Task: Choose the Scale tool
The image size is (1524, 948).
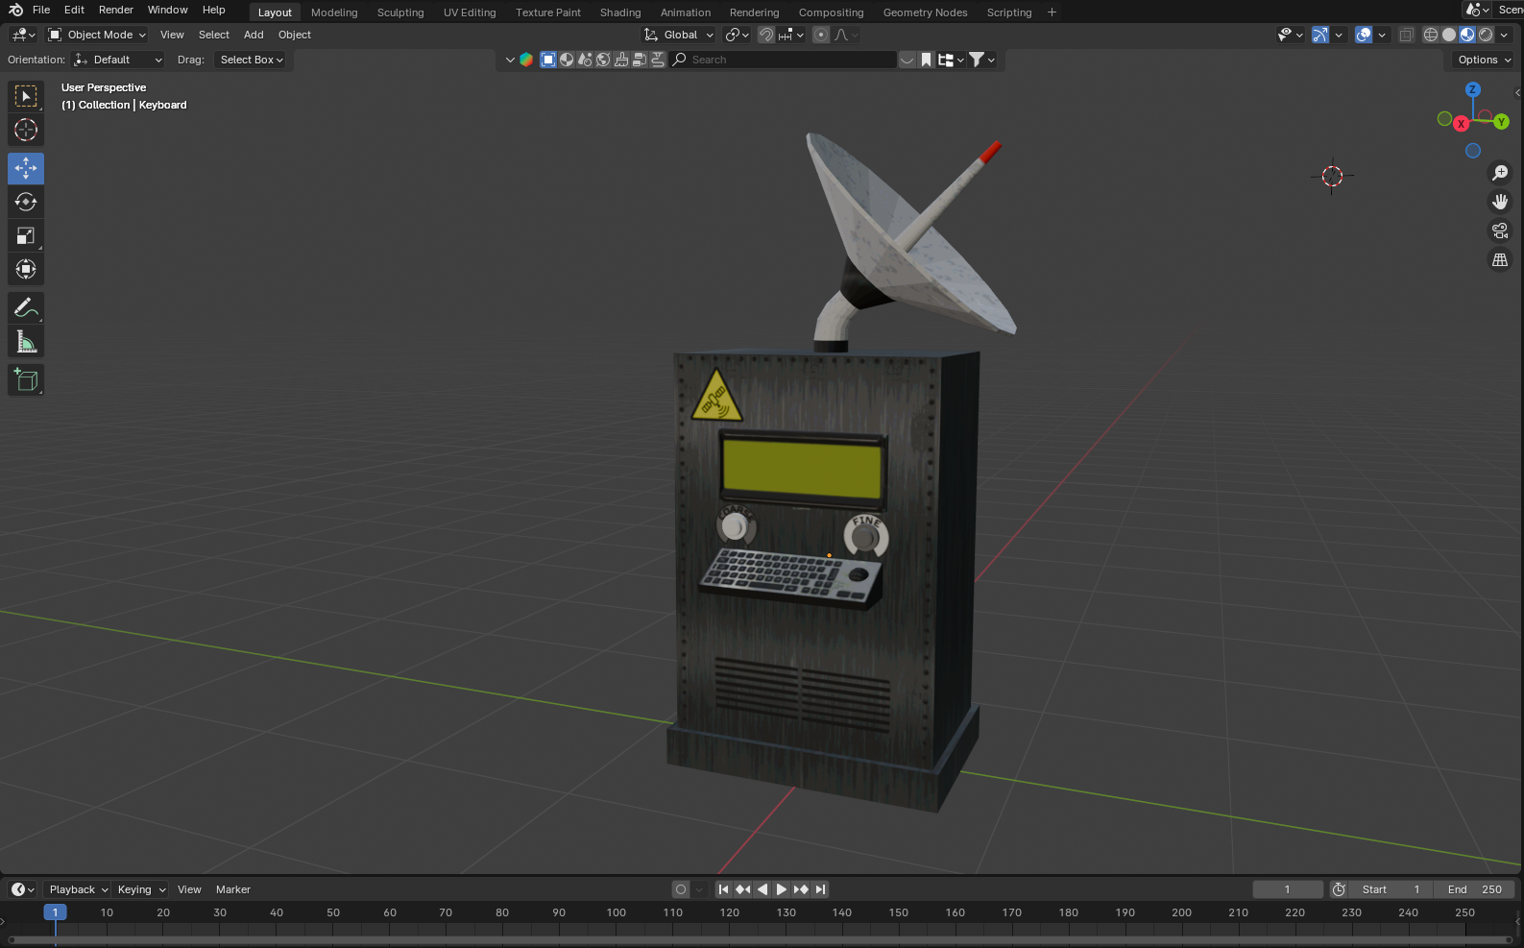Action: tap(26, 235)
